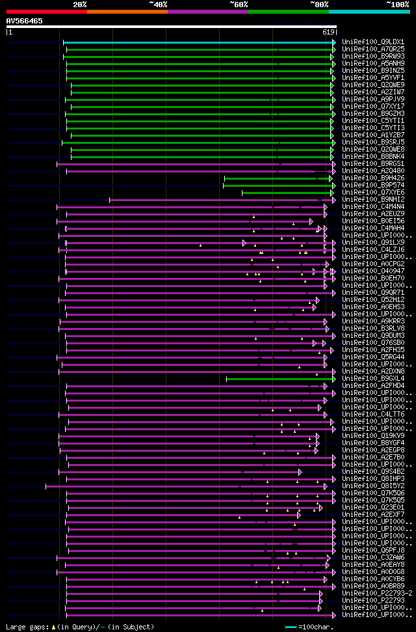Click the purple alignment bar for B0EH70
Viewport: 416px width, 632px height.
(195, 279)
